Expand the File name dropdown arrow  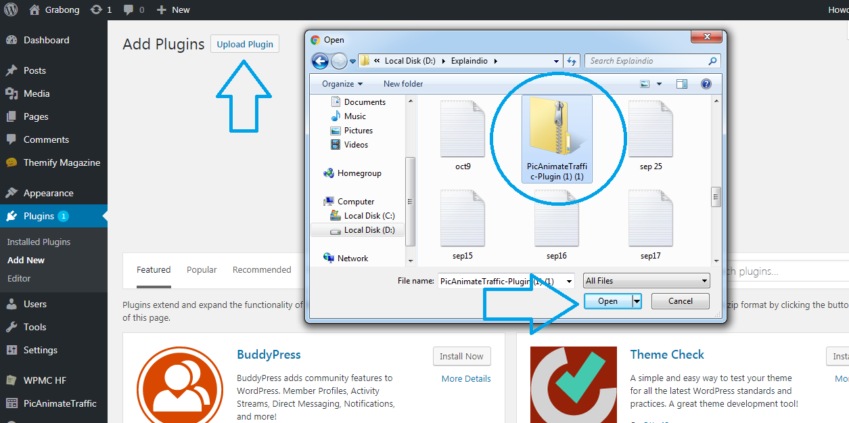569,281
